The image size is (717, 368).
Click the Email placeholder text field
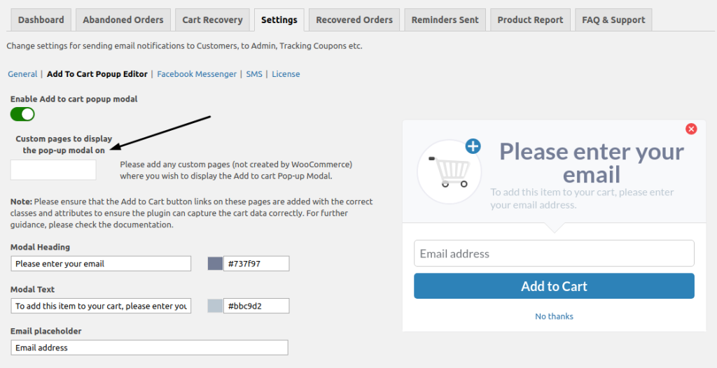point(150,348)
